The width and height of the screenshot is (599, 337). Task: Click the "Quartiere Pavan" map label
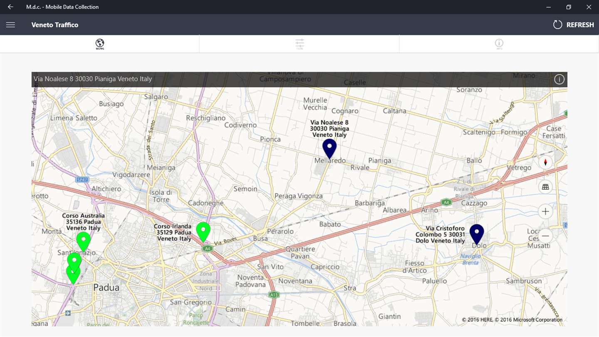(300, 253)
